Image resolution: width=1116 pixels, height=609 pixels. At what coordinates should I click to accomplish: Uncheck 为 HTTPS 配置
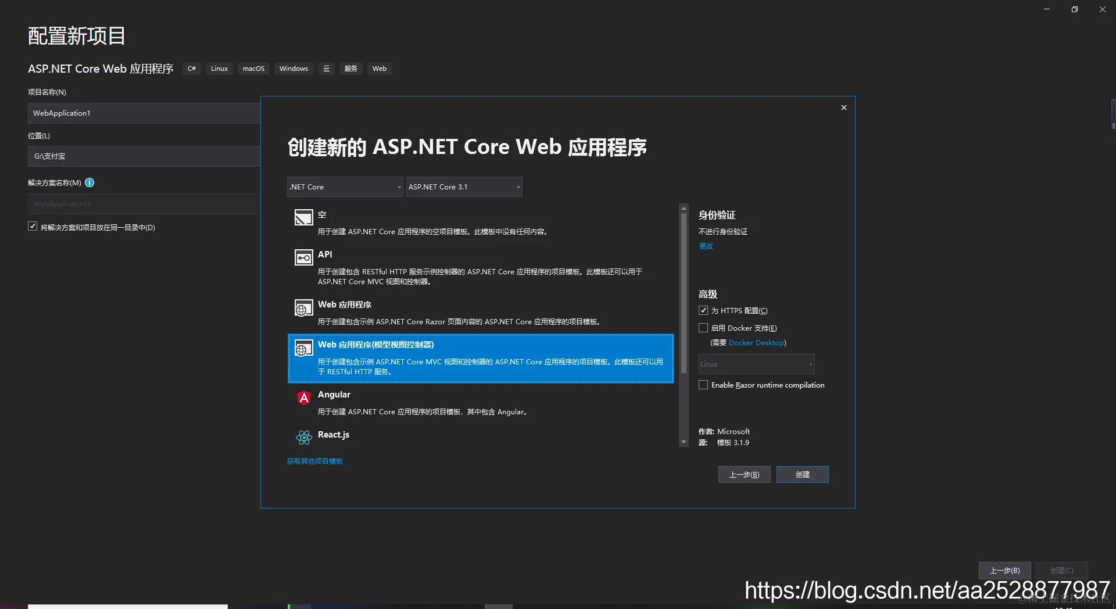pos(703,310)
